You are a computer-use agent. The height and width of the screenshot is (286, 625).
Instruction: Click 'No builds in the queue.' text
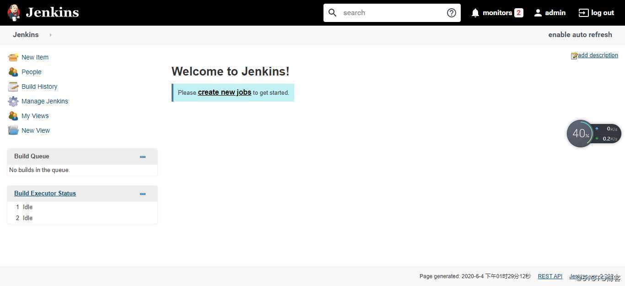click(x=39, y=170)
